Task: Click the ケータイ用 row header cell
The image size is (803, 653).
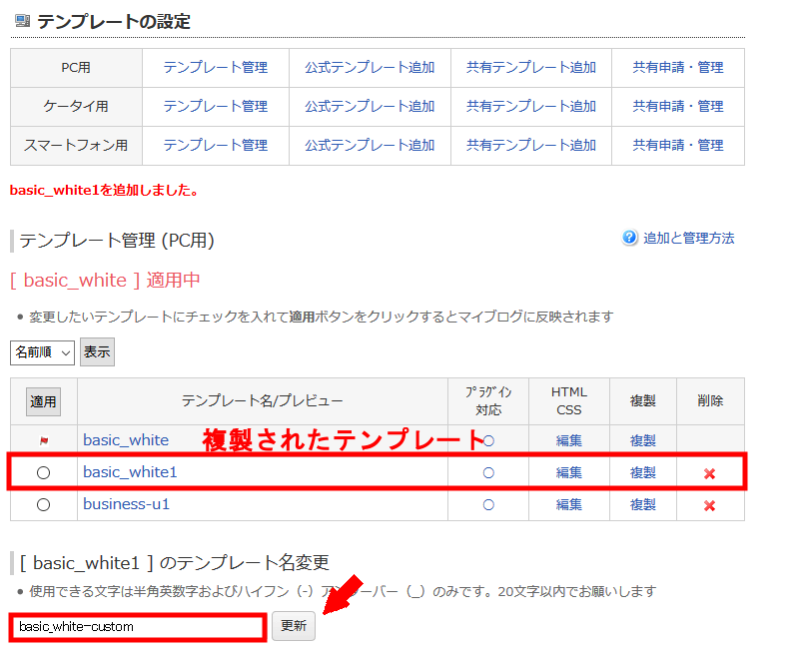Action: tap(76, 107)
